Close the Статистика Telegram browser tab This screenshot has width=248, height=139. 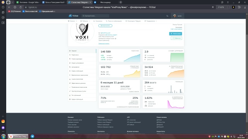(90, 2)
